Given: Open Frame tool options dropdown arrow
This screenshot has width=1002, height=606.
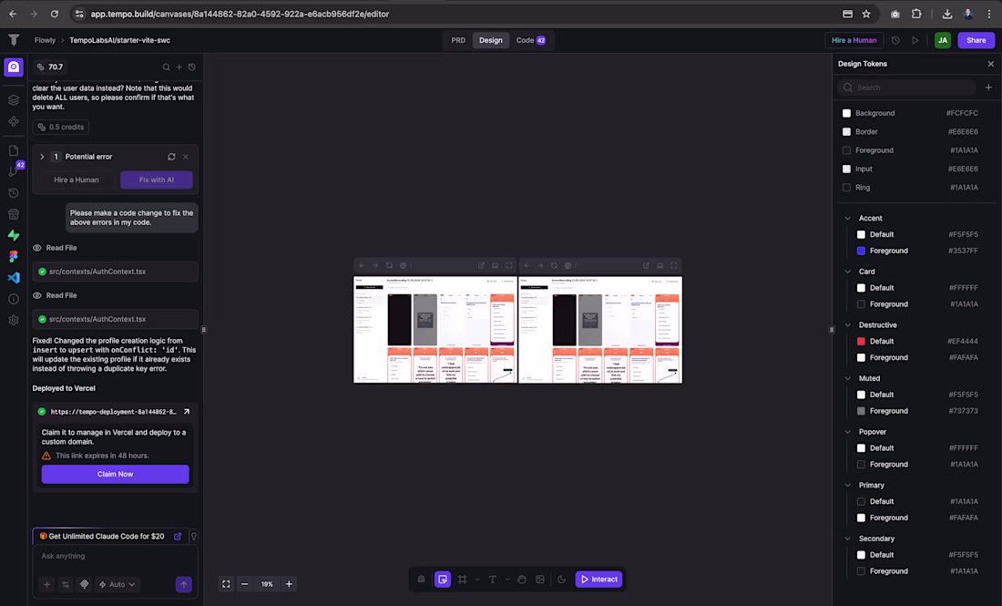Looking at the screenshot, I should pyautogui.click(x=476, y=580).
